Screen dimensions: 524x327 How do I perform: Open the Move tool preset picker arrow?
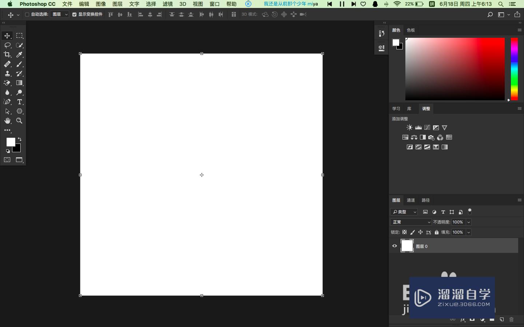pyautogui.click(x=18, y=15)
